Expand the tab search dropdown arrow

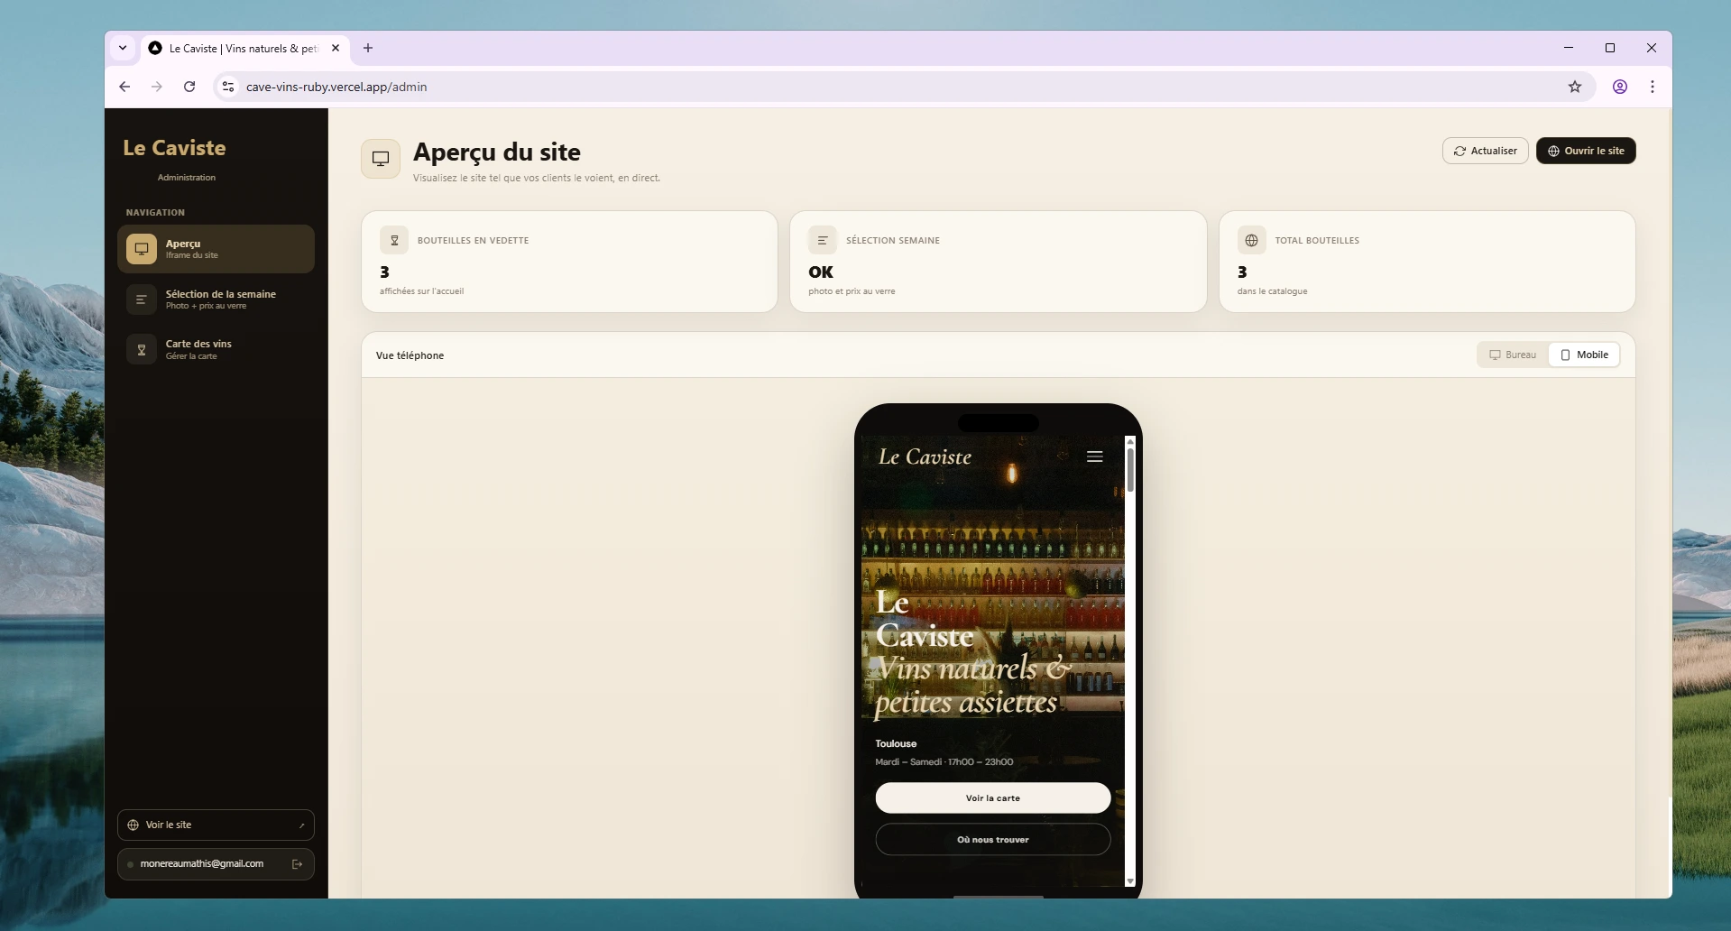click(123, 48)
